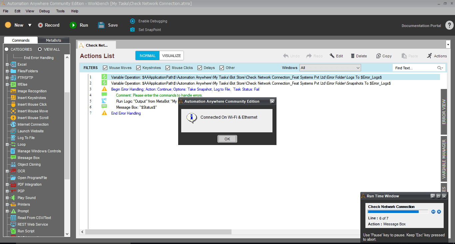Screen dimensions: 455x244
Task: Click OK in the message box
Action: point(227,139)
